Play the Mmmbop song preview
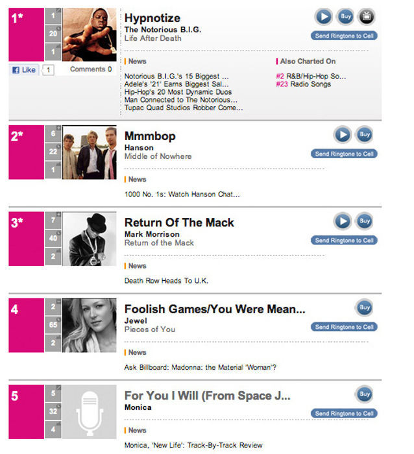This screenshot has height=454, width=414. 342,135
